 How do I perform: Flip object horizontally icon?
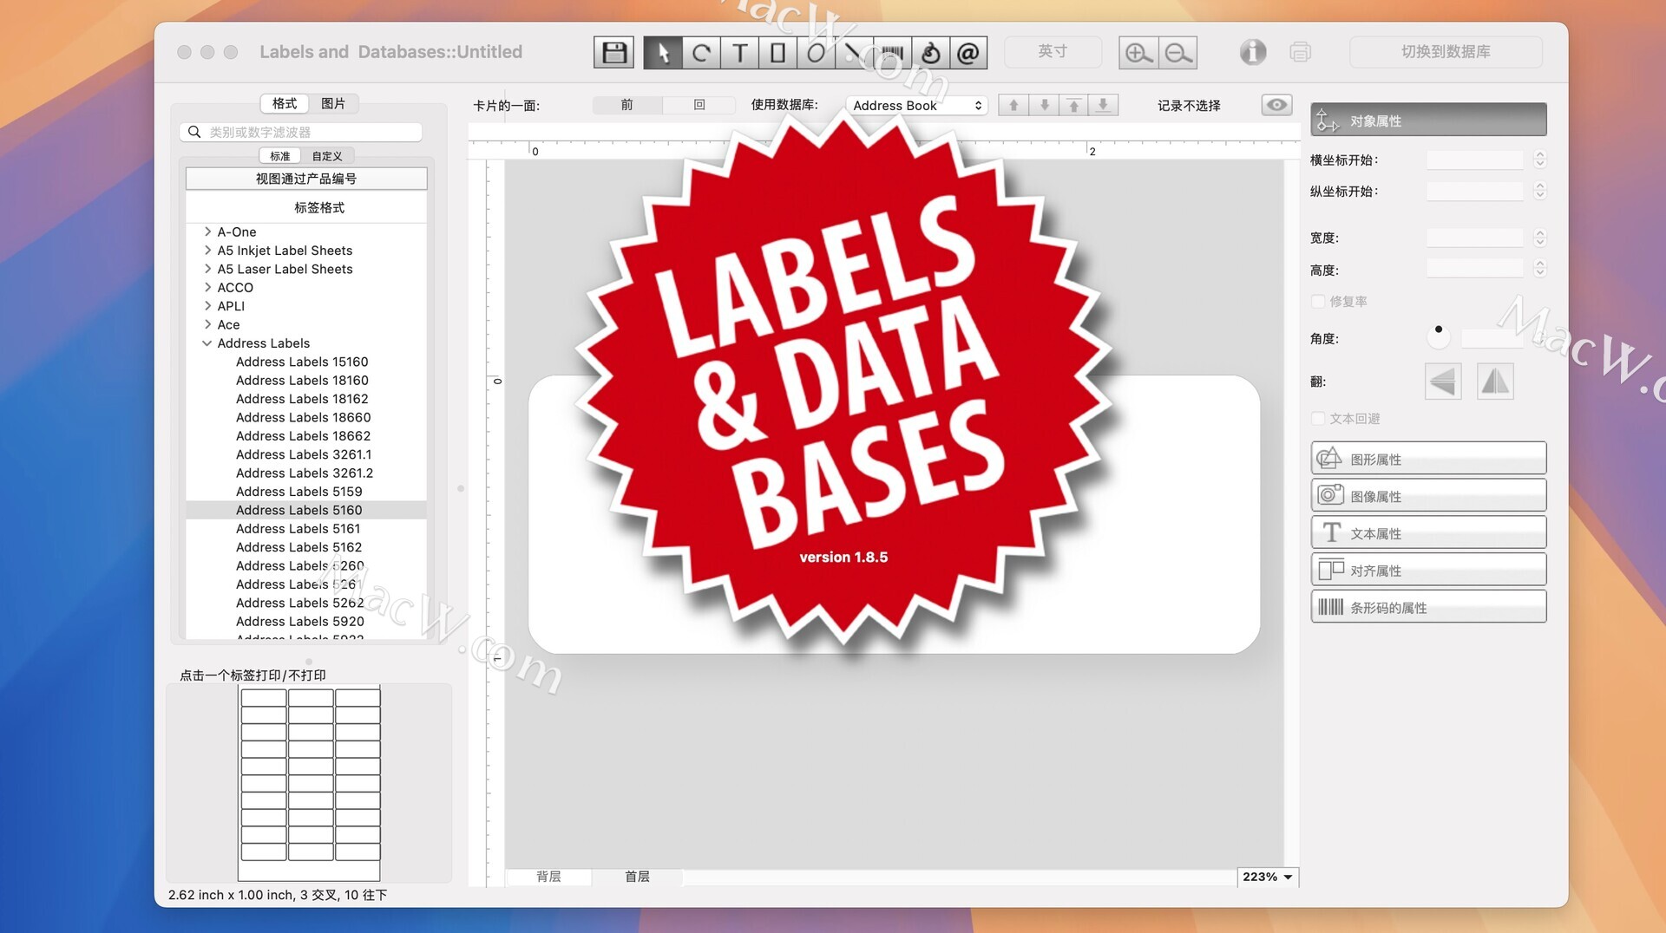1443,382
